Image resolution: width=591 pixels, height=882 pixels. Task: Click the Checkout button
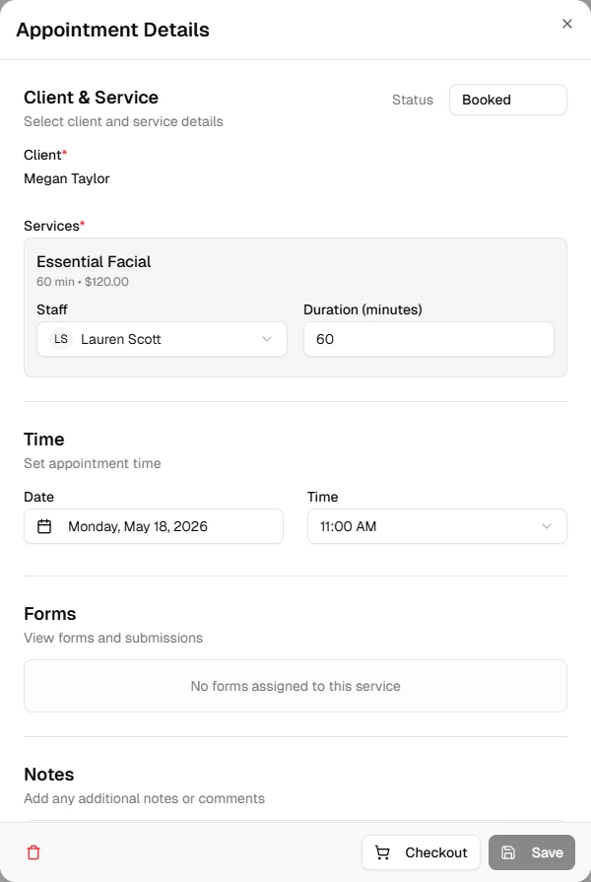coord(421,852)
